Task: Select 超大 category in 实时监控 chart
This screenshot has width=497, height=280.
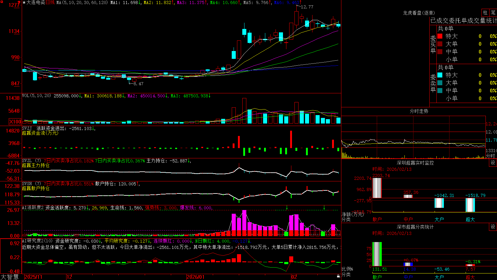Action: coord(470,219)
